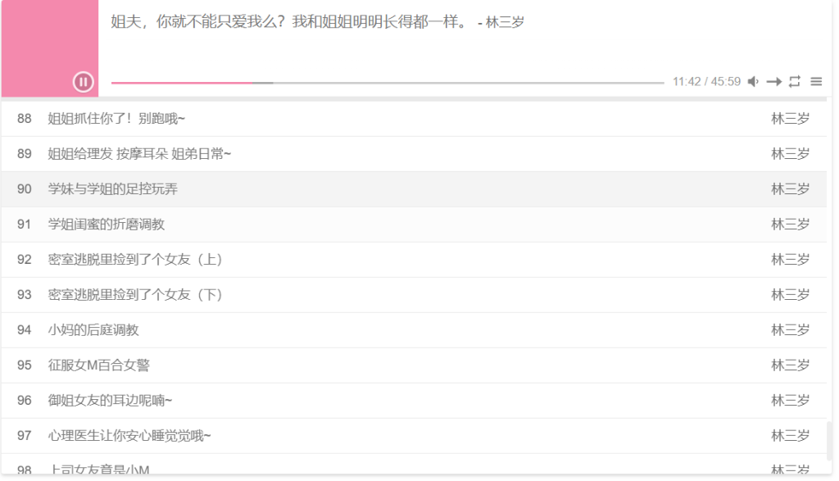This screenshot has height=481, width=839.
Task: Select track 94 in the list
Action: coord(414,331)
